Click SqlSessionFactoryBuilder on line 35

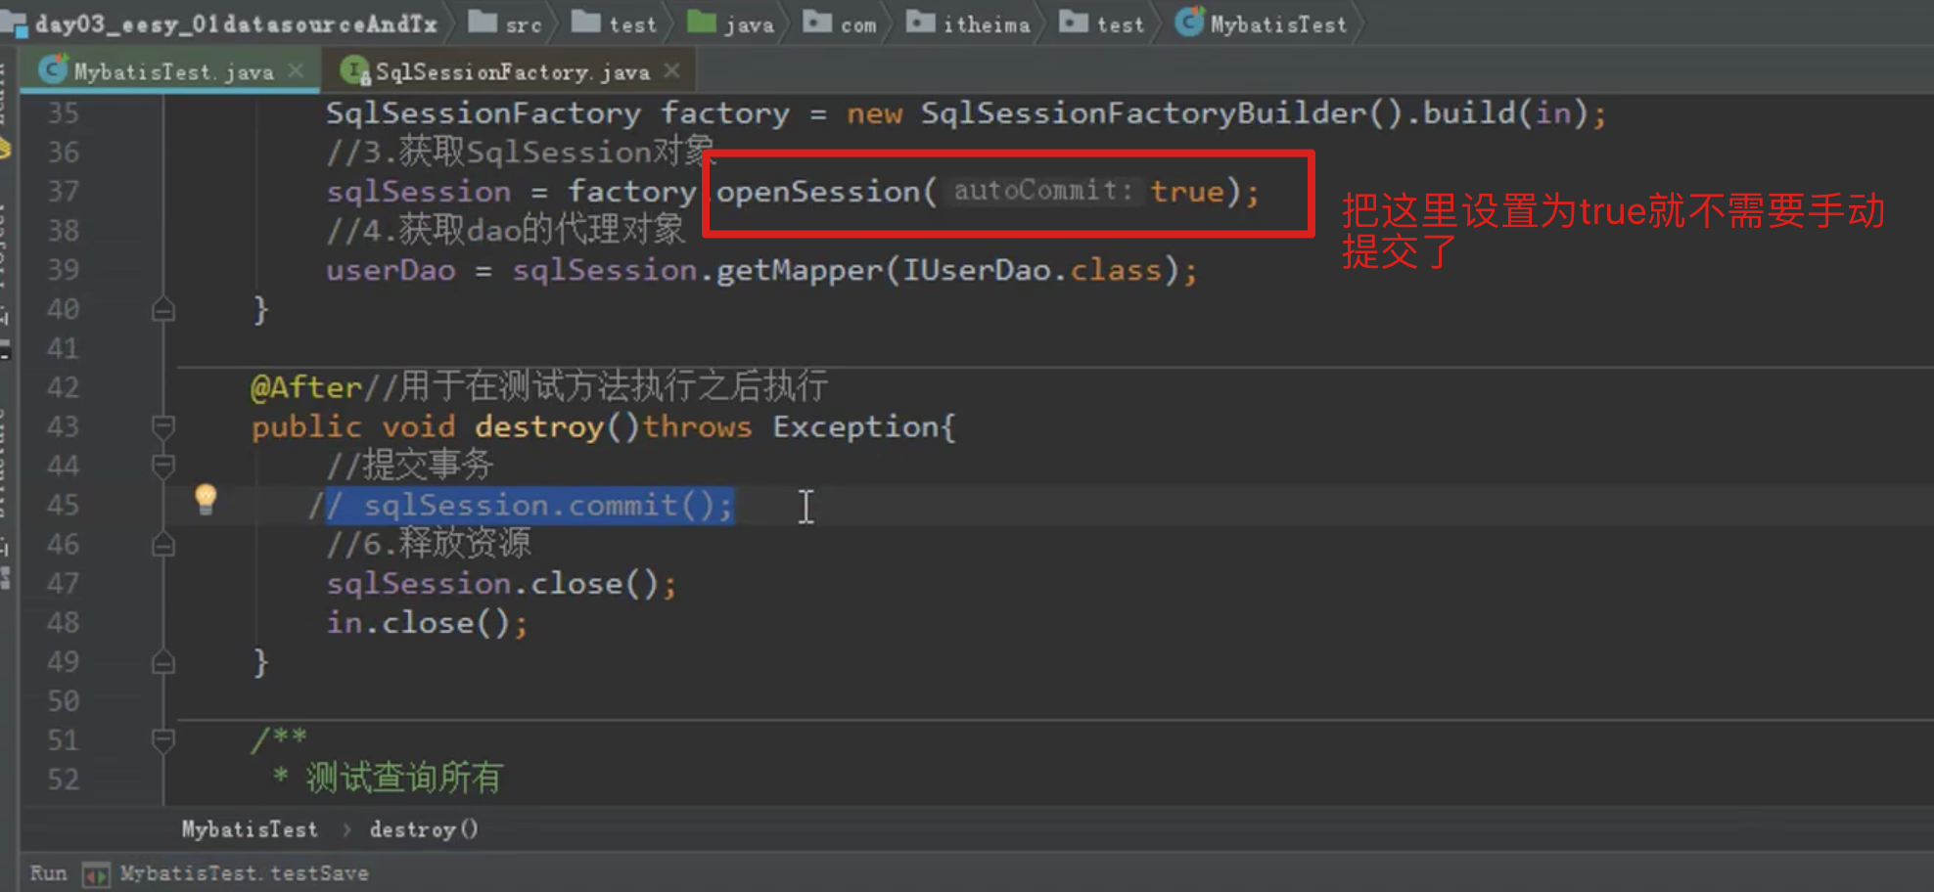pyautogui.click(x=1143, y=113)
